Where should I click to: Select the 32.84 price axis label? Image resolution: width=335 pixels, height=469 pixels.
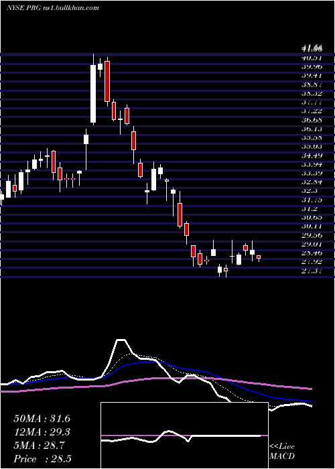pyautogui.click(x=311, y=182)
